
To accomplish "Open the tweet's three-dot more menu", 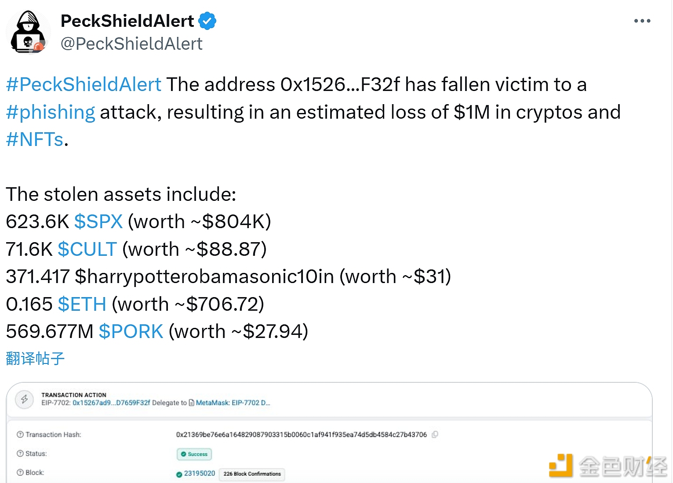I will click(642, 21).
